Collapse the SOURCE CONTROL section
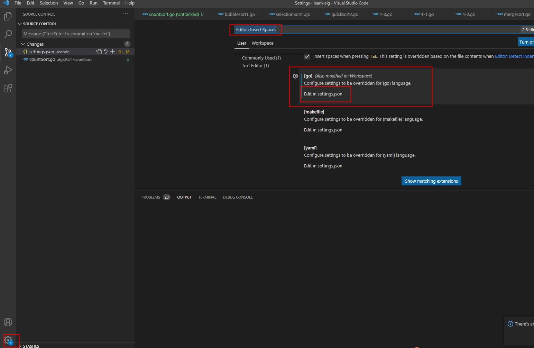 [20, 24]
